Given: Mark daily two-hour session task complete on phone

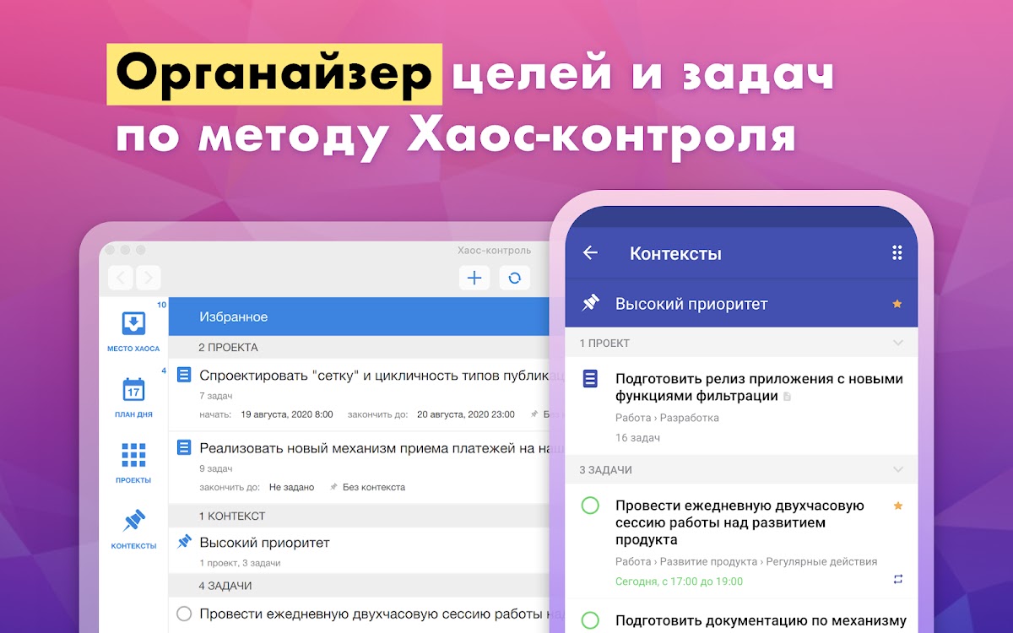Looking at the screenshot, I should (590, 506).
